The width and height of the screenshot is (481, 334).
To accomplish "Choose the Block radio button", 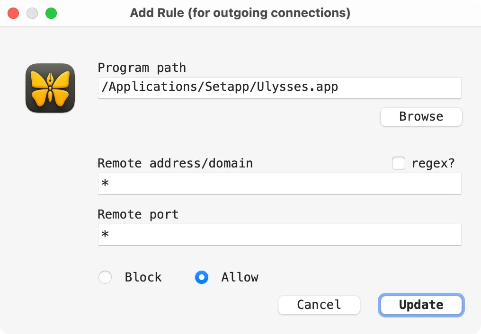I will 105,277.
